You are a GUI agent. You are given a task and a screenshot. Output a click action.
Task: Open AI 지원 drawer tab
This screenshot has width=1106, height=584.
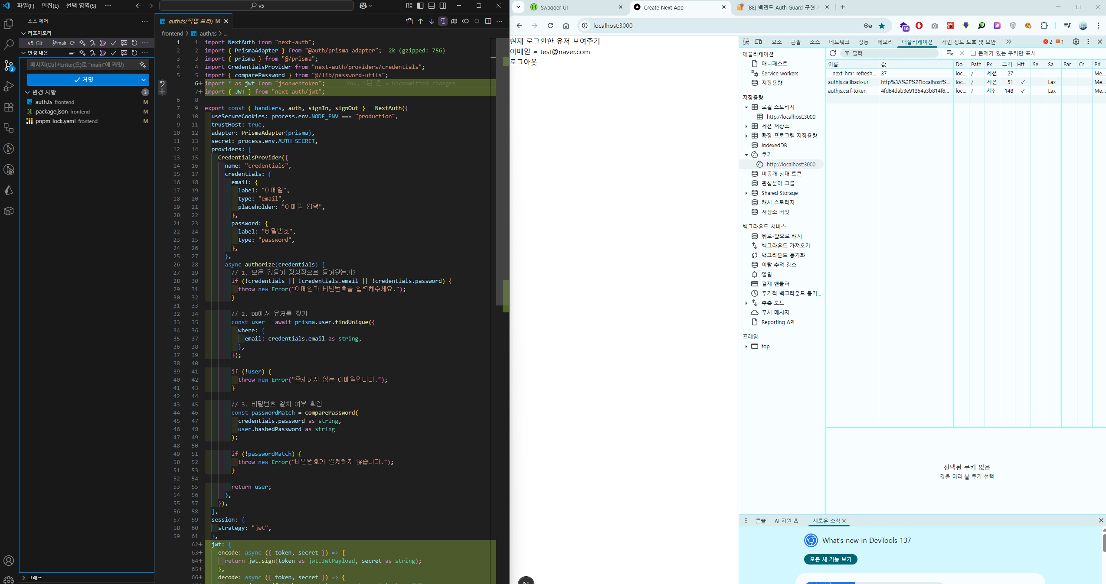786,521
